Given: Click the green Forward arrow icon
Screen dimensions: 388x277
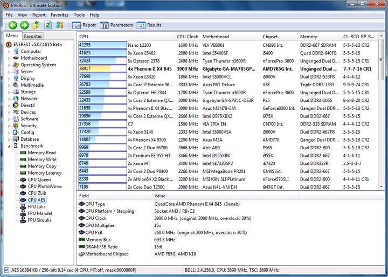Looking at the screenshot, I should (24, 25).
